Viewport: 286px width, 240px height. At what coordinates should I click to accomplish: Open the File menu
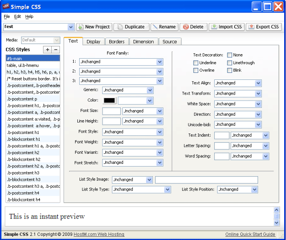pyautogui.click(x=7, y=17)
